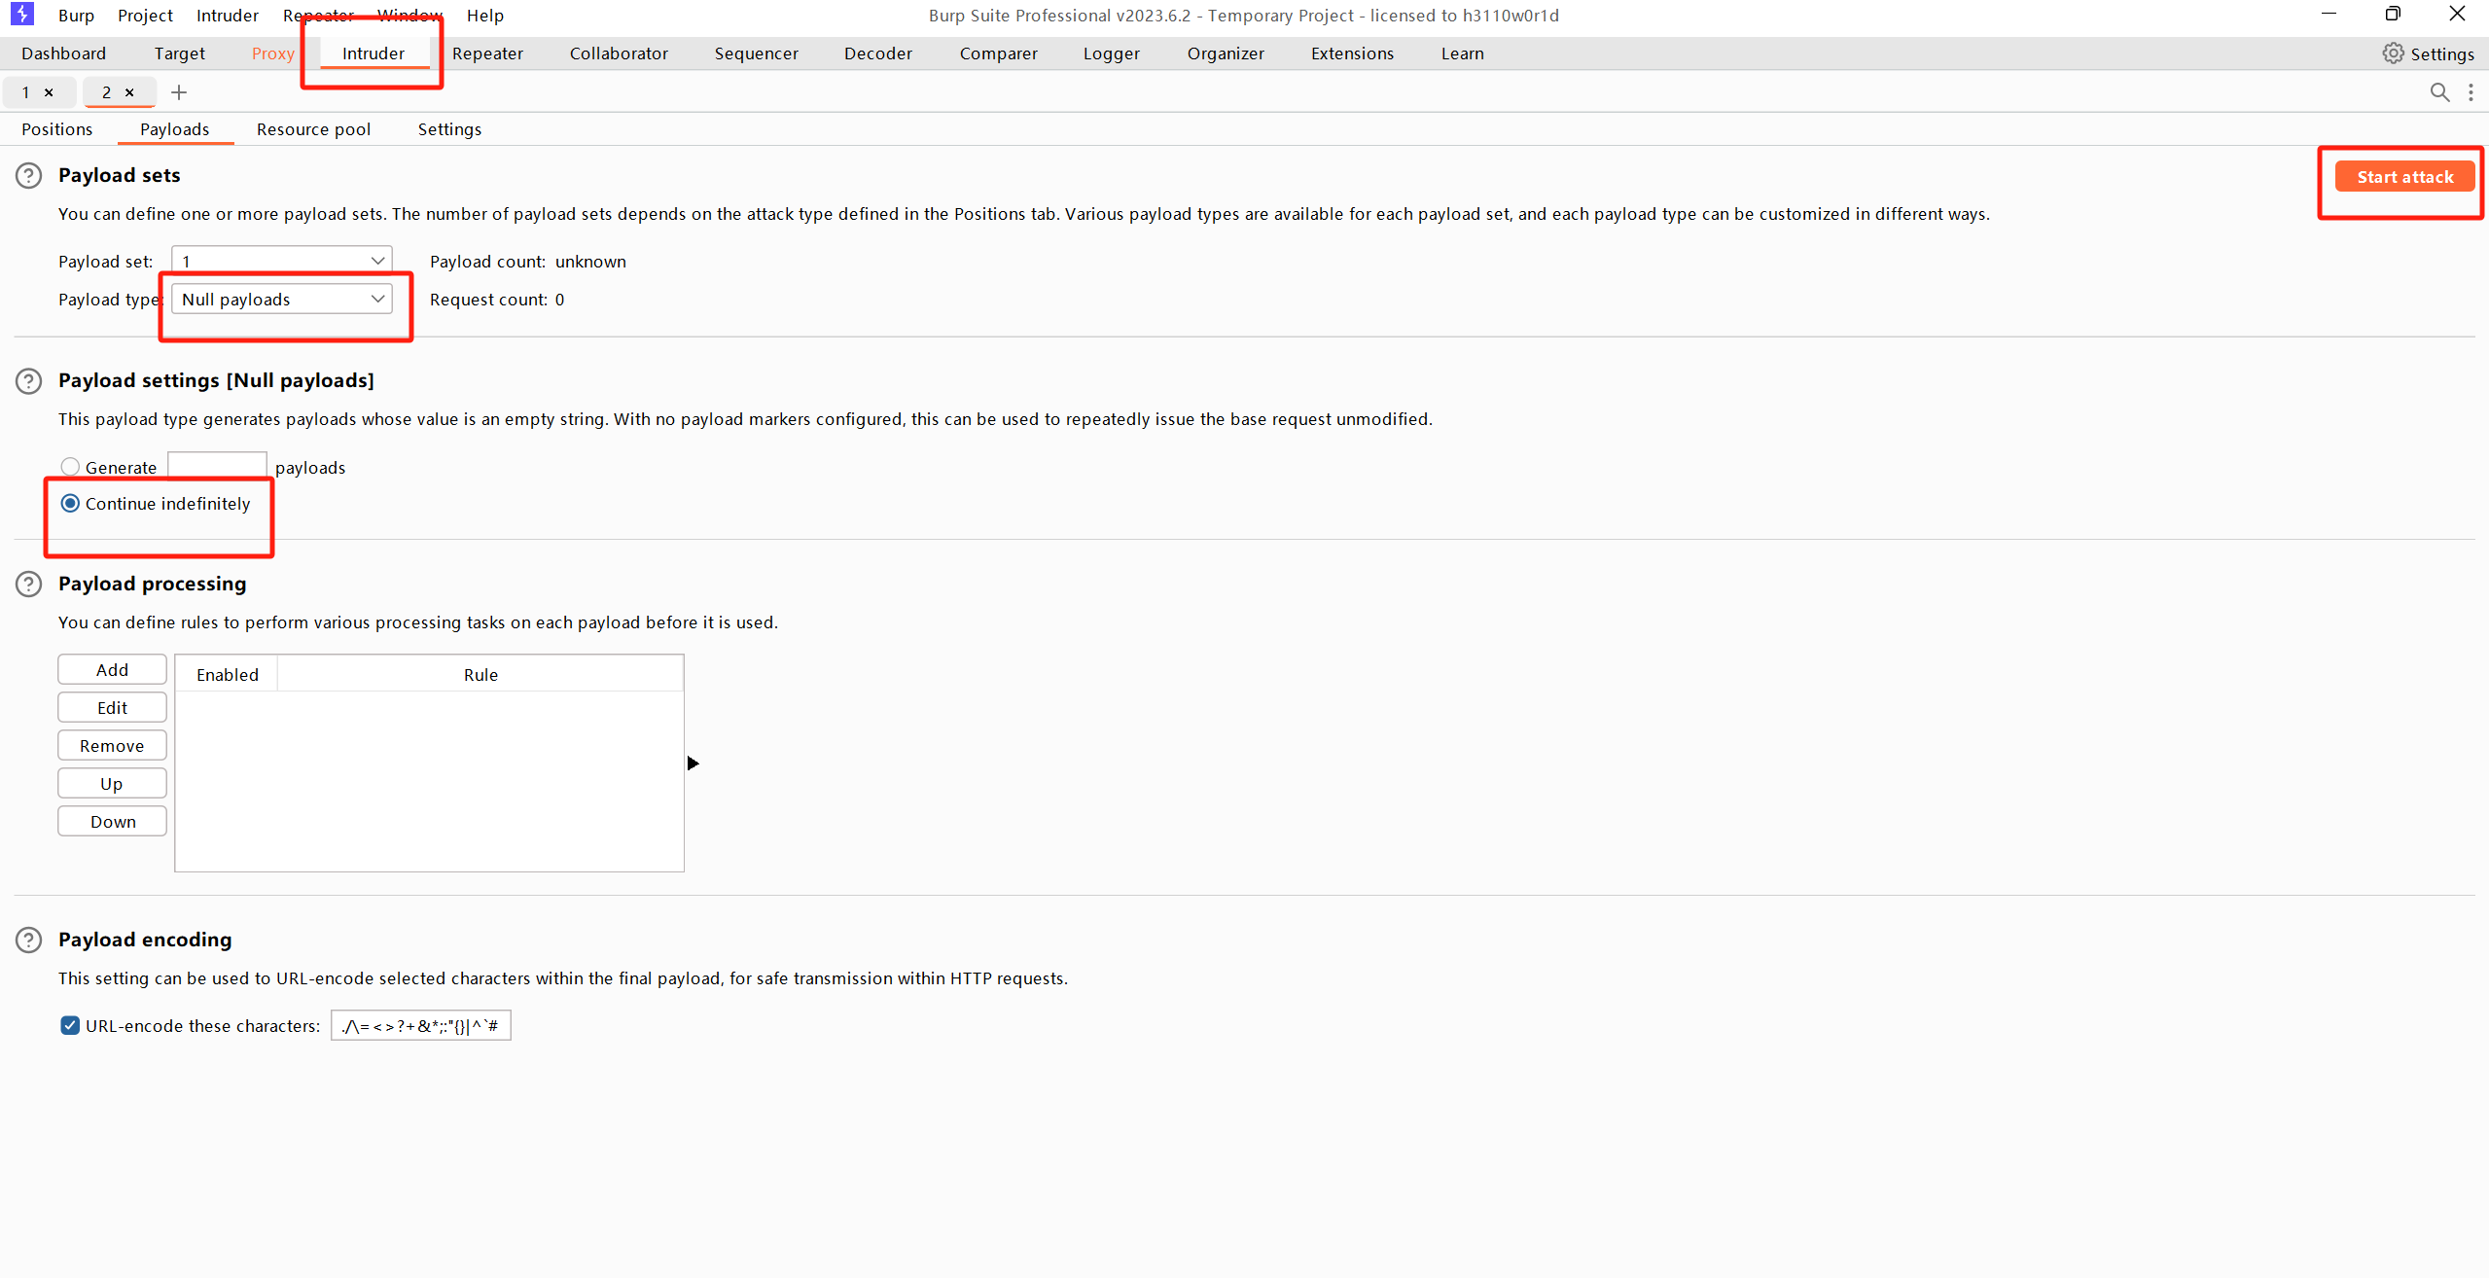
Task: Click the Start attack button
Action: point(2405,177)
